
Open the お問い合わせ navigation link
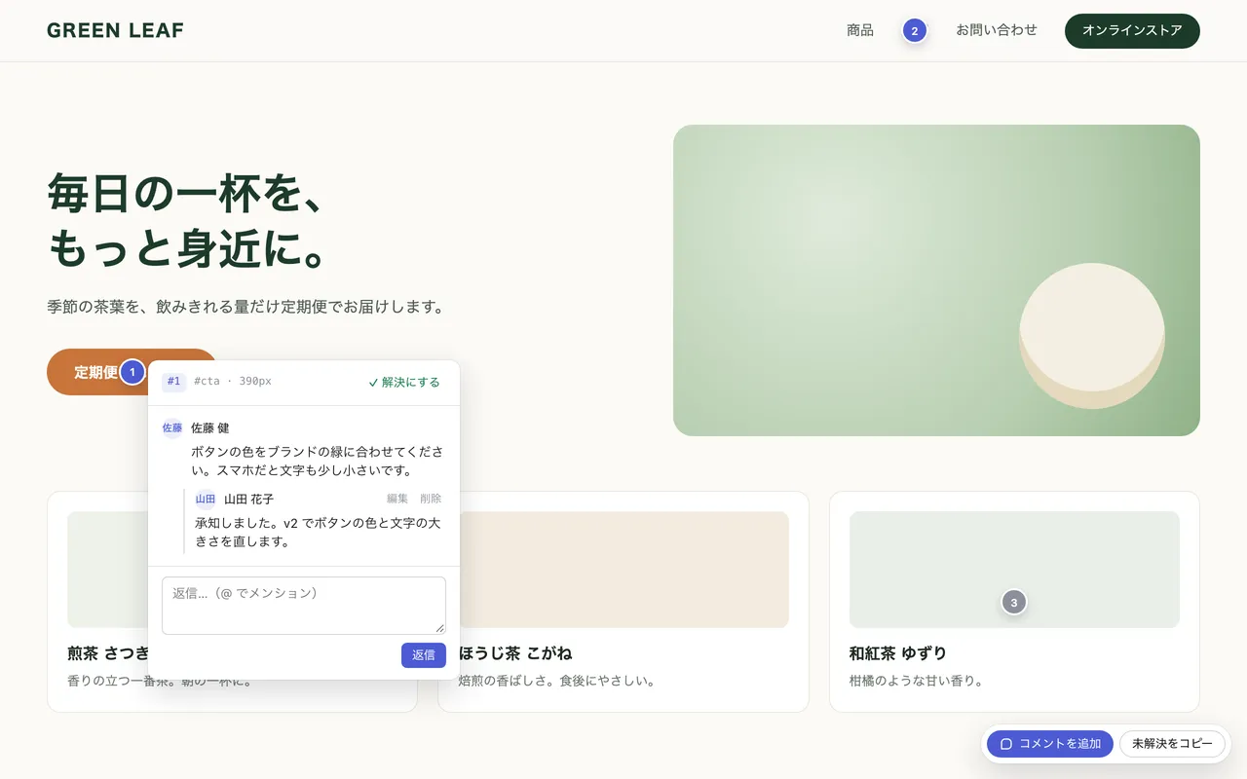997,30
